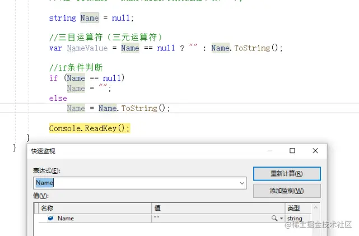The height and width of the screenshot is (236, 359).
Task: Select the 名称 column header
Action: coord(95,208)
